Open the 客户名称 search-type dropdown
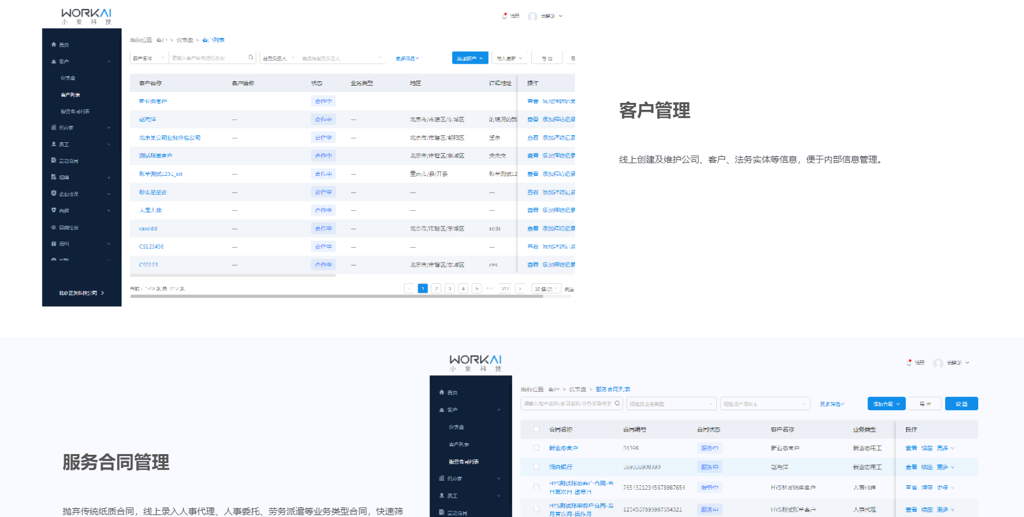 point(149,58)
